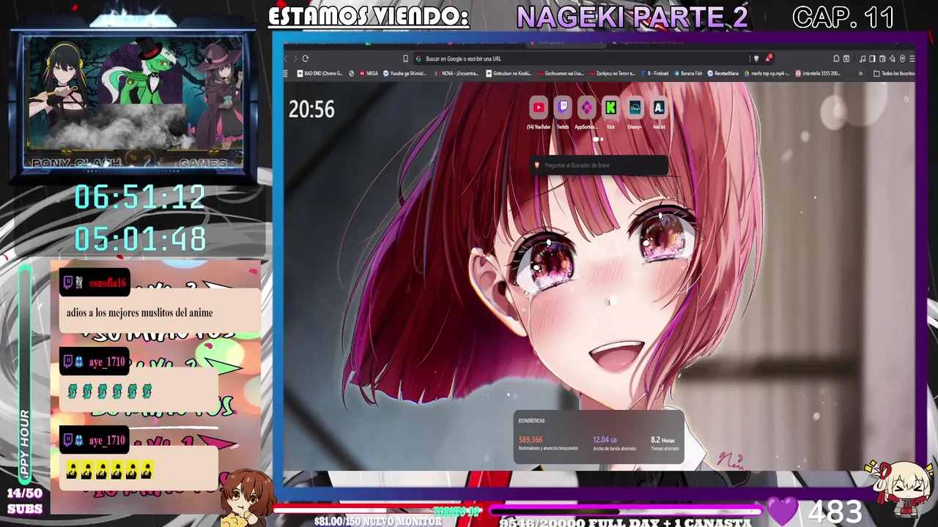This screenshot has height=527, width=938.
Task: Click the Estadísticas stats card
Action: (x=599, y=437)
